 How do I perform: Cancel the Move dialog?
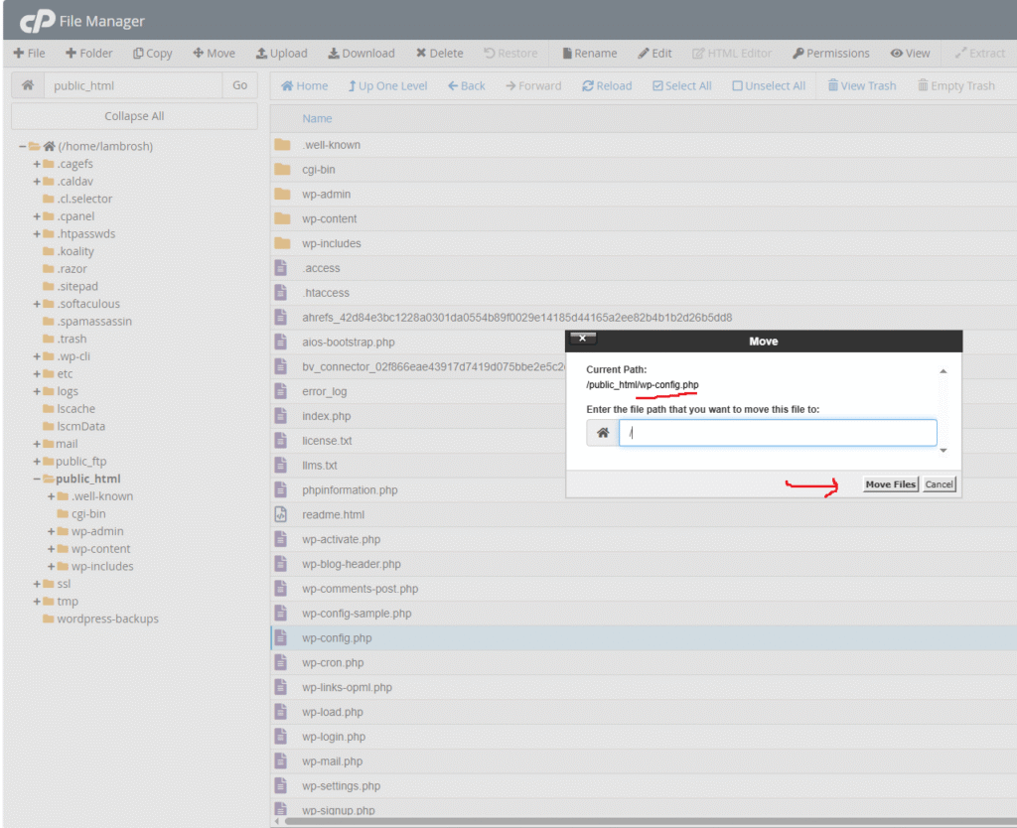(939, 484)
